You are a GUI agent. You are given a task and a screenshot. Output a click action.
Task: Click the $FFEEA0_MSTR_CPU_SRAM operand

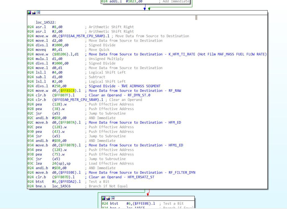tap(76, 100)
